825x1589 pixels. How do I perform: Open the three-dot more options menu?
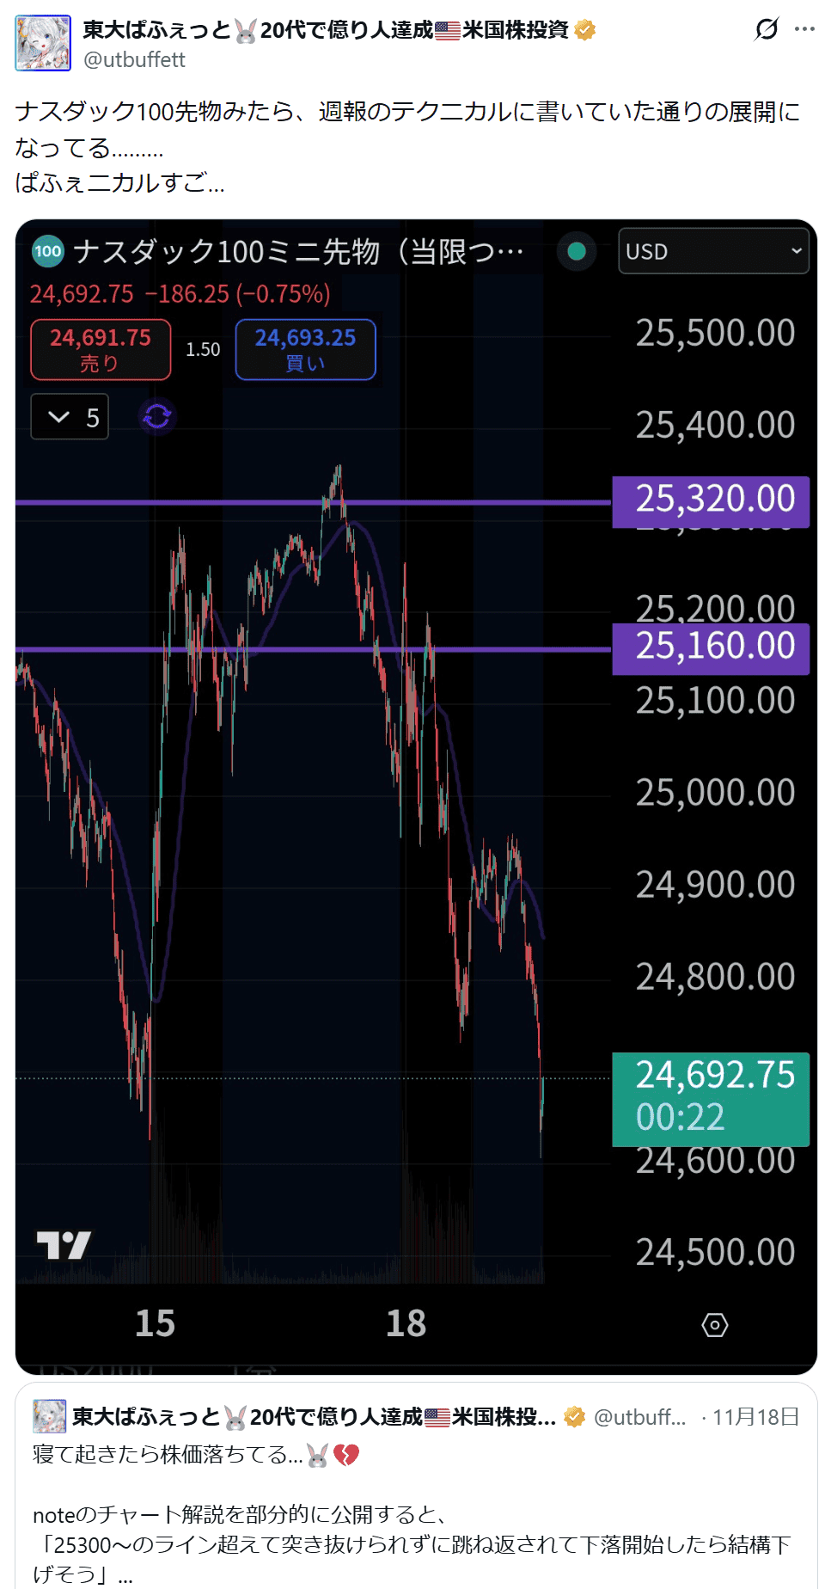804,29
